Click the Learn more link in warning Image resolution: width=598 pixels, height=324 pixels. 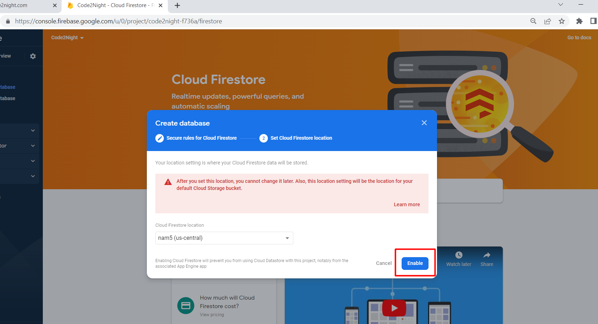pos(407,204)
